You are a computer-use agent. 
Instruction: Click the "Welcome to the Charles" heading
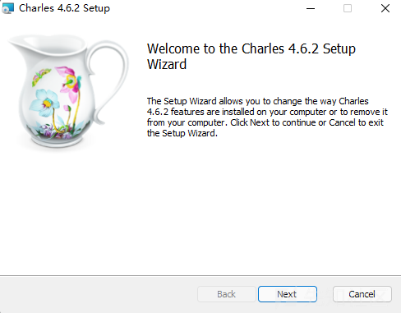tap(216, 48)
